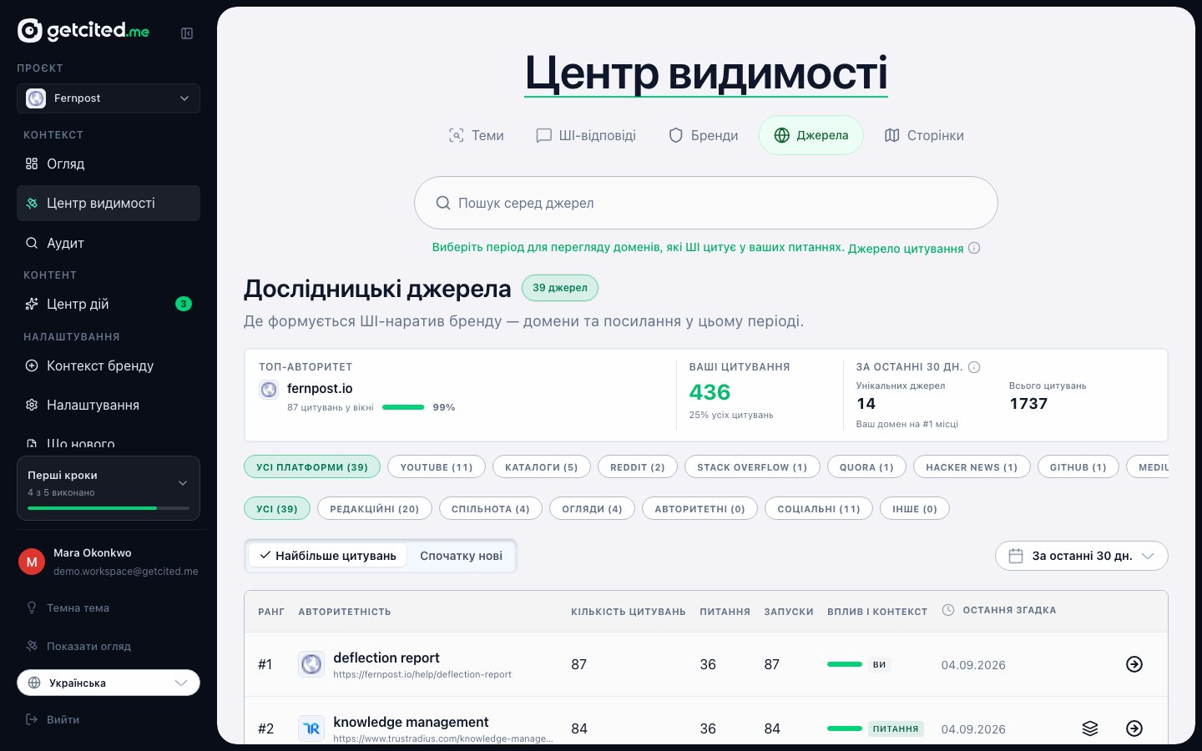Sort by Спочатку нові
The height and width of the screenshot is (751, 1202).
click(x=461, y=556)
